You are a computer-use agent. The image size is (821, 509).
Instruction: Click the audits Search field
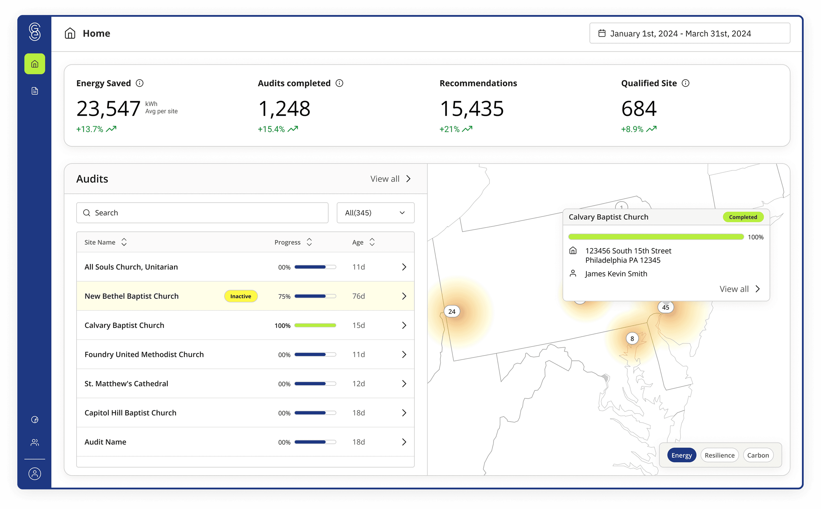coord(202,213)
